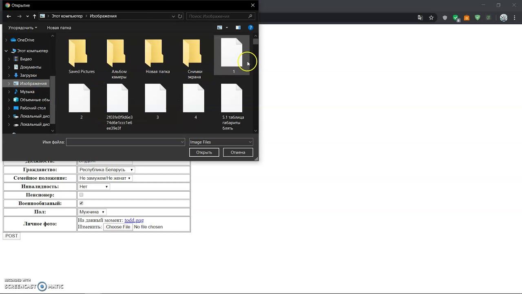
Task: Select Рабочий стол in the navigation tree
Action: 33,108
